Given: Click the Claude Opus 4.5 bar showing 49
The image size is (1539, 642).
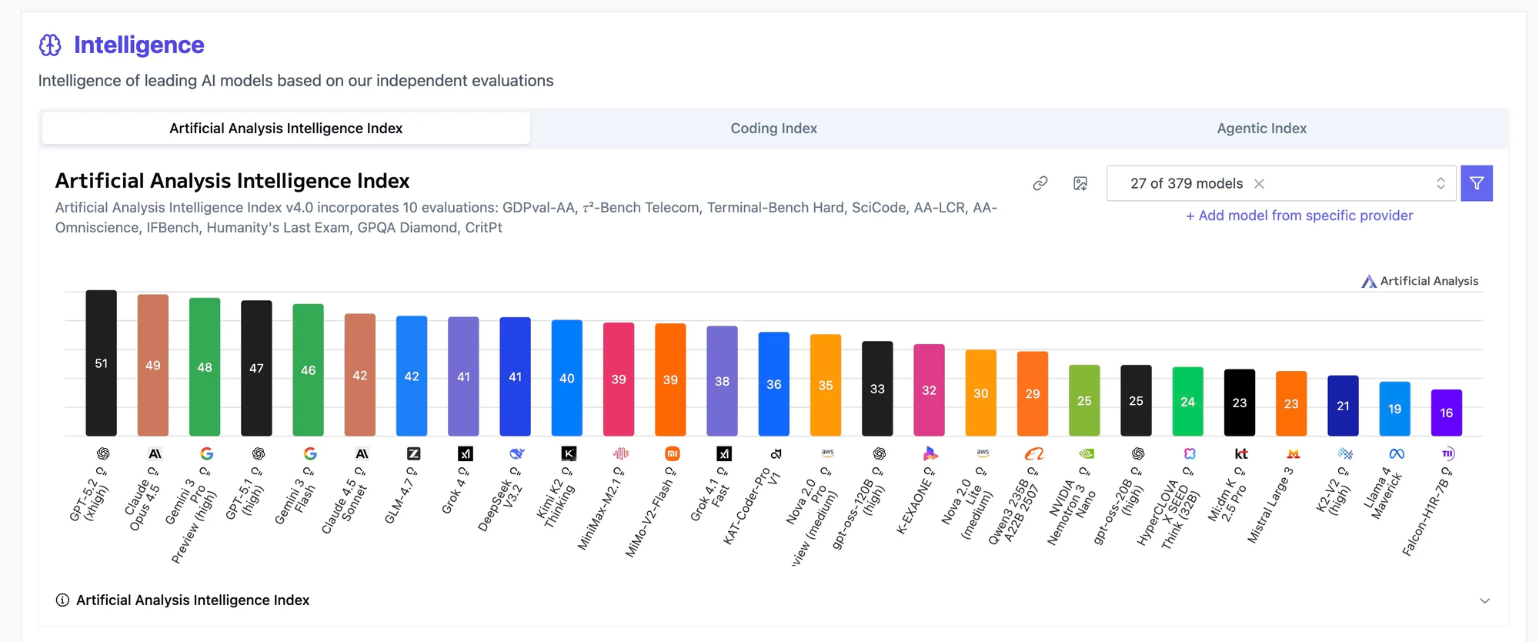Looking at the screenshot, I should 153,365.
